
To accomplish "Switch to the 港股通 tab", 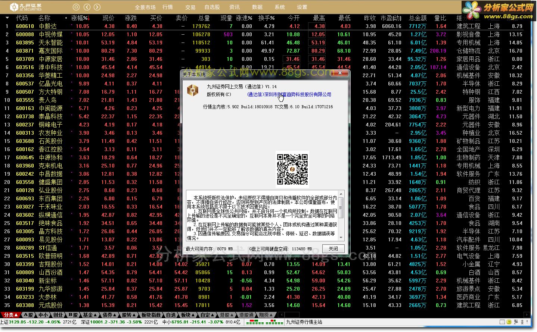I will (246, 315).
